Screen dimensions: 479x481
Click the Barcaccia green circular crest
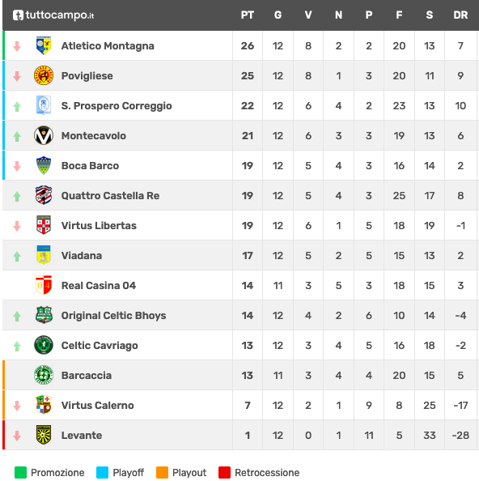(44, 375)
